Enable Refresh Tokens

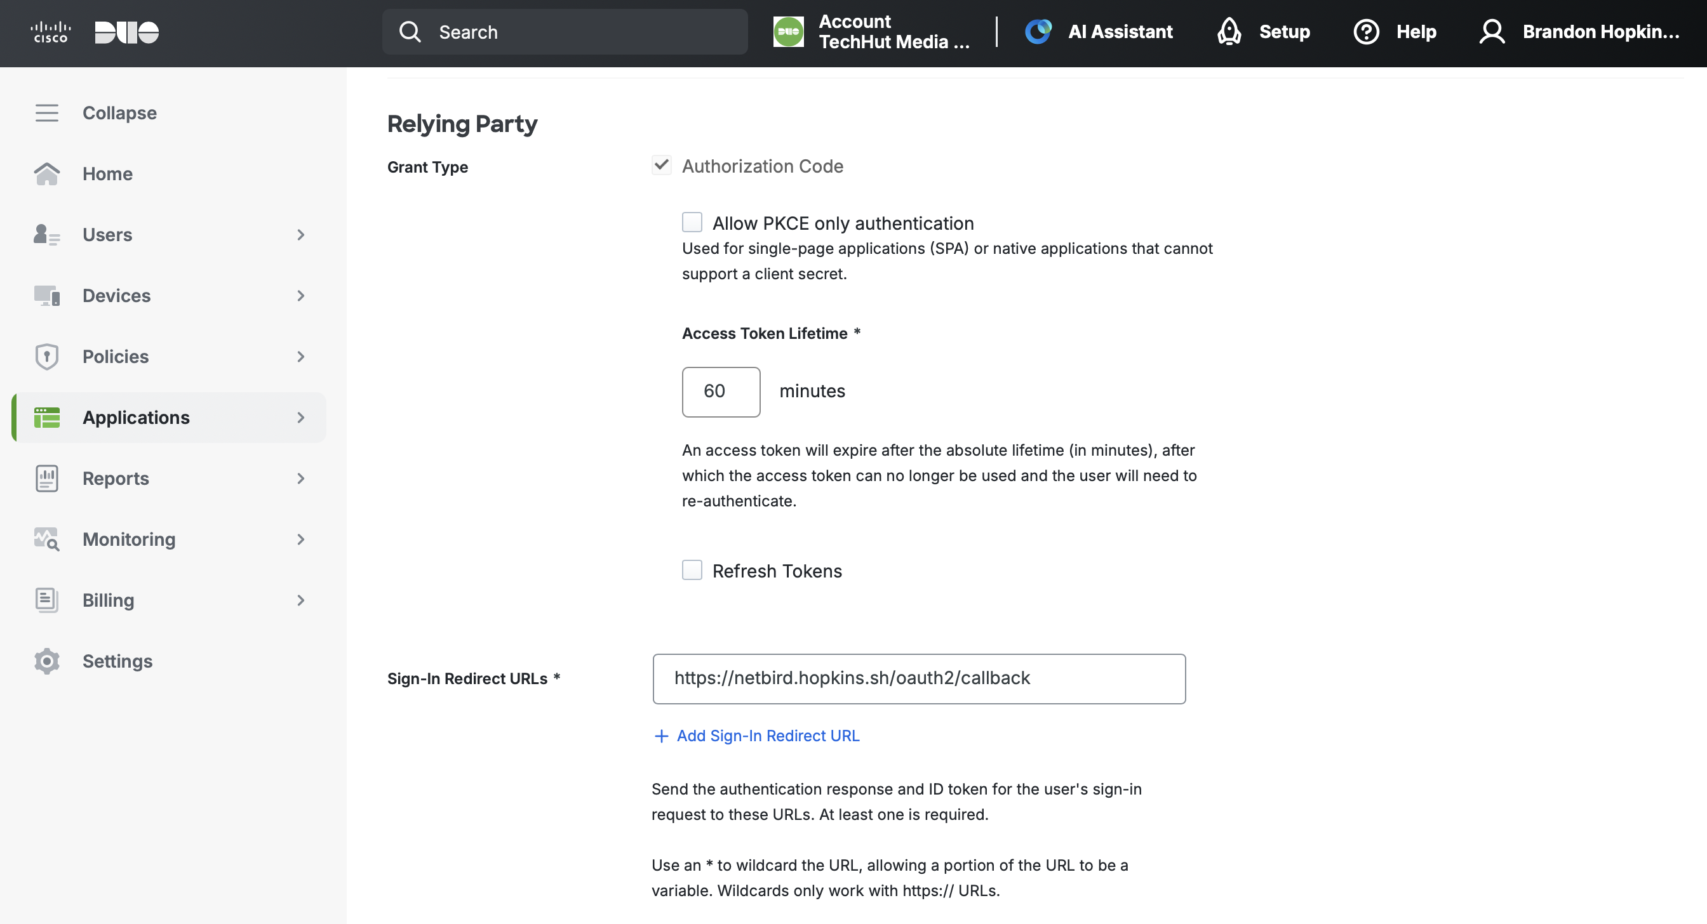(x=691, y=570)
